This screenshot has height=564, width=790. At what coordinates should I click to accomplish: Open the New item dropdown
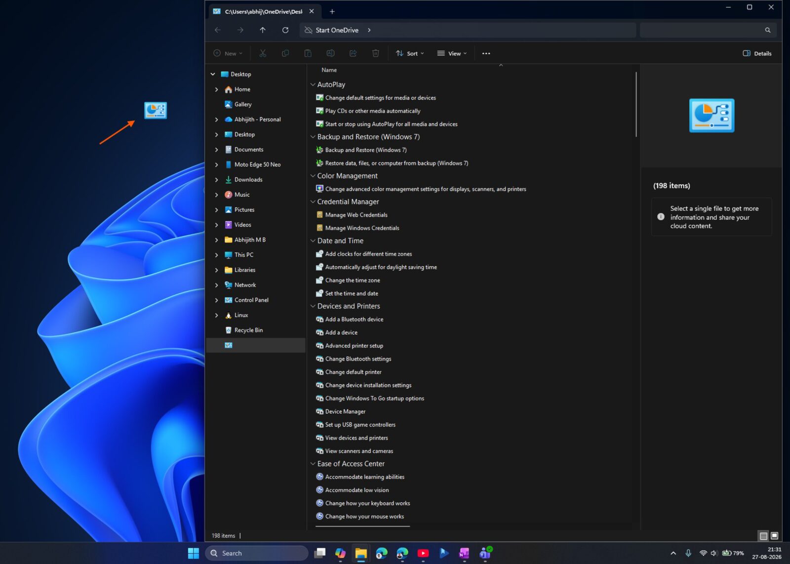(228, 53)
